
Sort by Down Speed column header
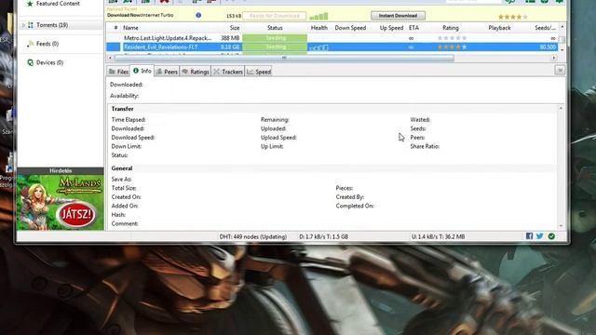(350, 28)
